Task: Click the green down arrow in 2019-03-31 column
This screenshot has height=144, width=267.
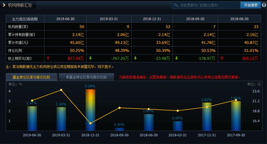Action: (90, 58)
